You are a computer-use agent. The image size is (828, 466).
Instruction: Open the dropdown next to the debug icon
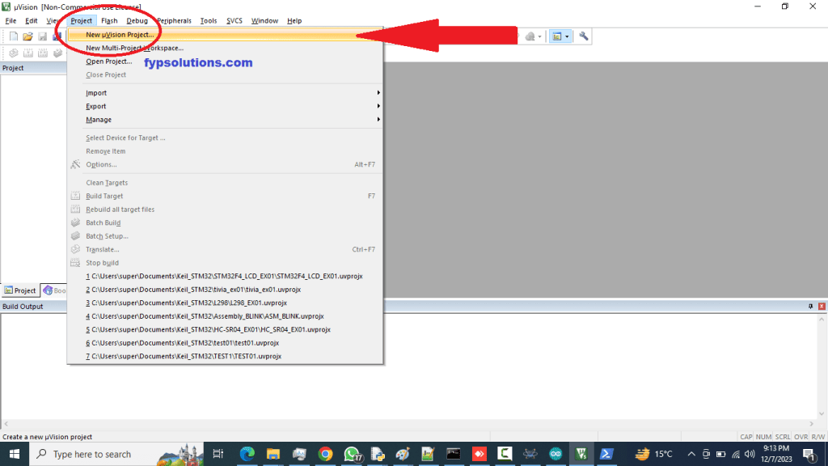coord(539,36)
